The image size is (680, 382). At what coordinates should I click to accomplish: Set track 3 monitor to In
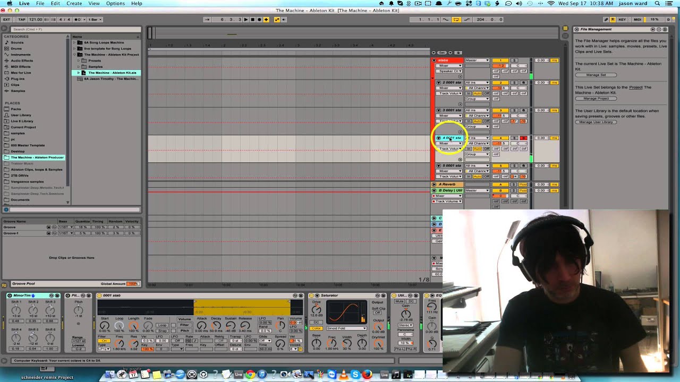[469, 121]
